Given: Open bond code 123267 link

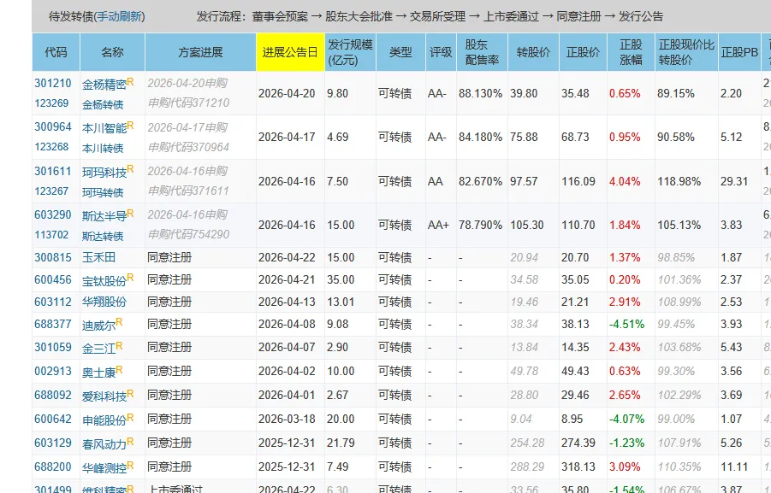Looking at the screenshot, I should [51, 191].
